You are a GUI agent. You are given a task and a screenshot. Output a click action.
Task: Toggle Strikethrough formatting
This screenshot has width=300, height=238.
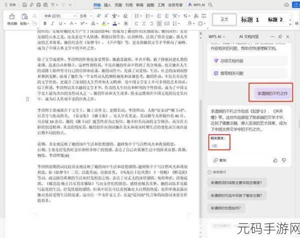pos(71,24)
